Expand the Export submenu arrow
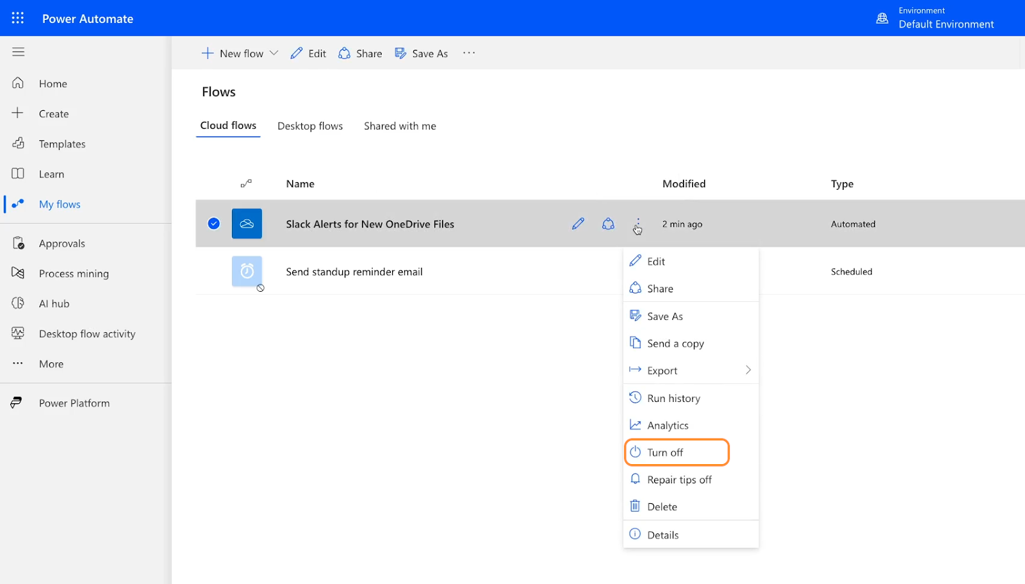1025x584 pixels. point(748,370)
